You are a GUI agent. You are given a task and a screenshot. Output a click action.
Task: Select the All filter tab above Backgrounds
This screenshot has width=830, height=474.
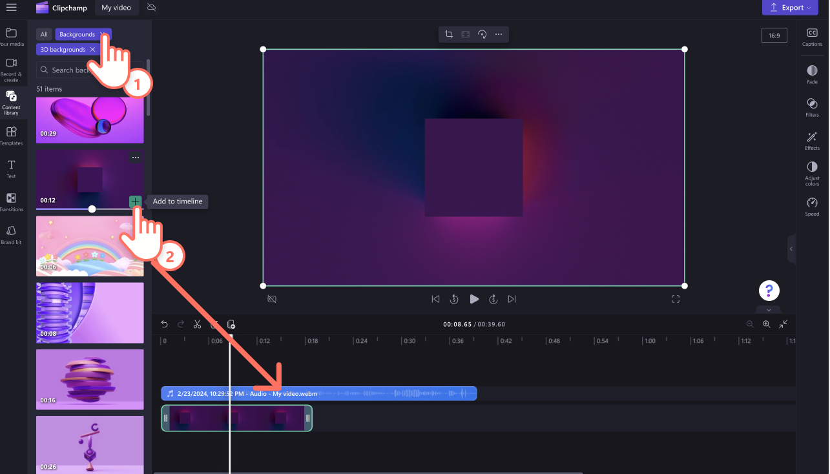[43, 34]
